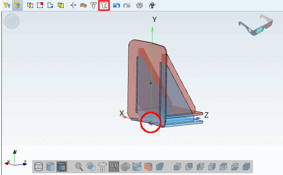Image resolution: width=283 pixels, height=175 pixels.
Task: Activate the measure dimension cylinder tool
Action: [137, 167]
